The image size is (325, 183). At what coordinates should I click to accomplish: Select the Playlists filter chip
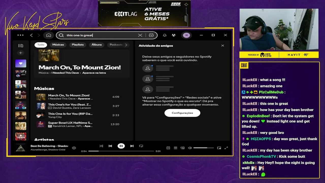(x=78, y=45)
